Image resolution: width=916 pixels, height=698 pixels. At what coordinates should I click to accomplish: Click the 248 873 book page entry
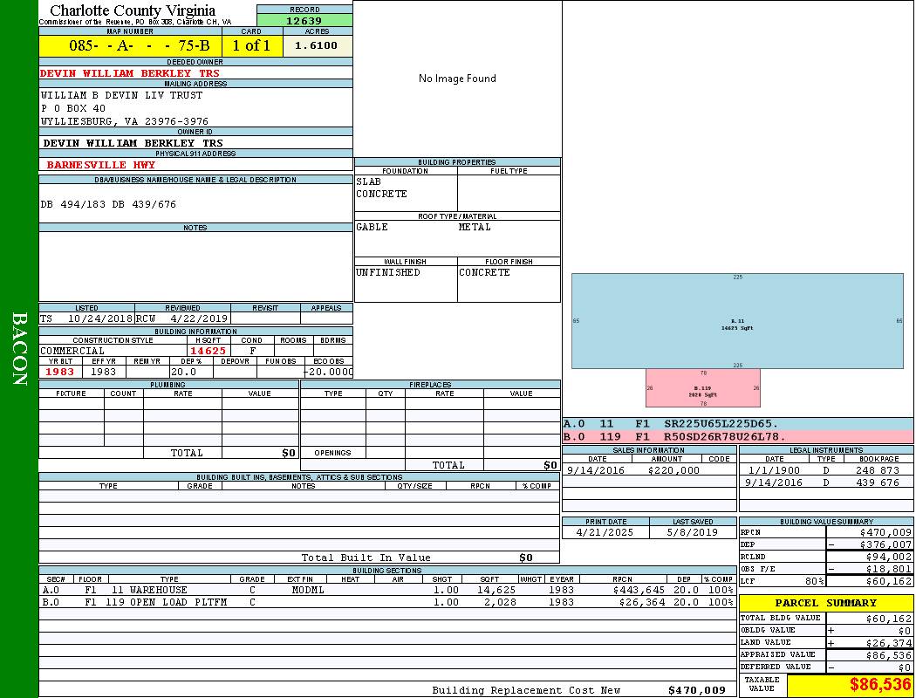pos(877,470)
